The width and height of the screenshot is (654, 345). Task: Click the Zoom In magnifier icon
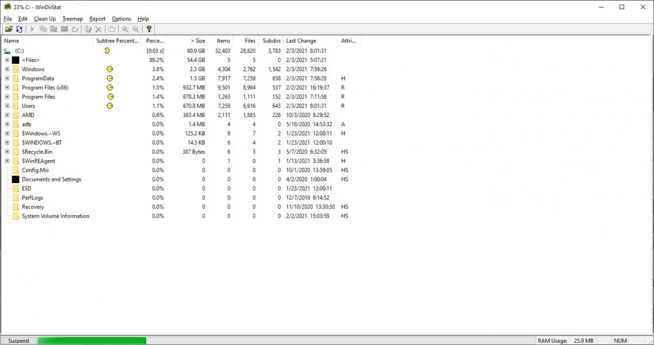coord(126,29)
